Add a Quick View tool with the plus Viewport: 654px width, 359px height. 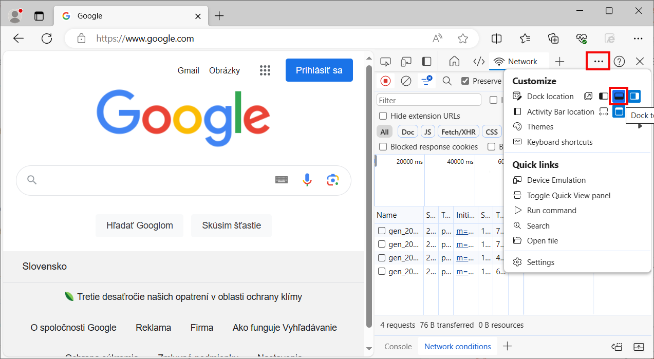point(507,346)
